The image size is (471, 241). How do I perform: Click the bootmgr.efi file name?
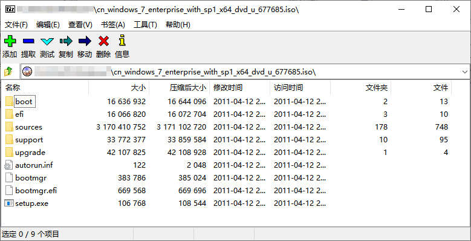click(x=36, y=191)
